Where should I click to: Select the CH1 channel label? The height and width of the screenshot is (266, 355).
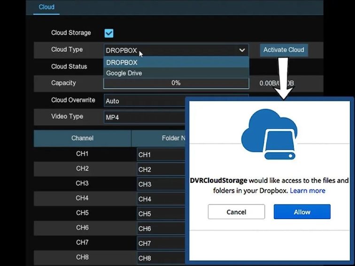[82, 154]
